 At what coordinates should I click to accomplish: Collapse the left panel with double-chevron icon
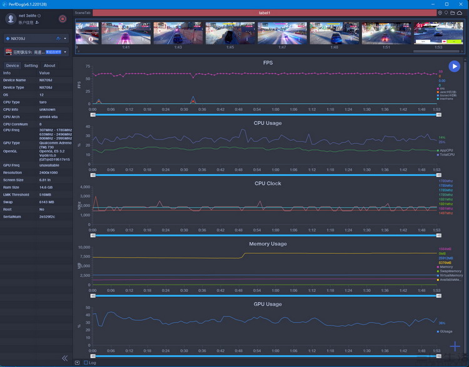pyautogui.click(x=64, y=358)
